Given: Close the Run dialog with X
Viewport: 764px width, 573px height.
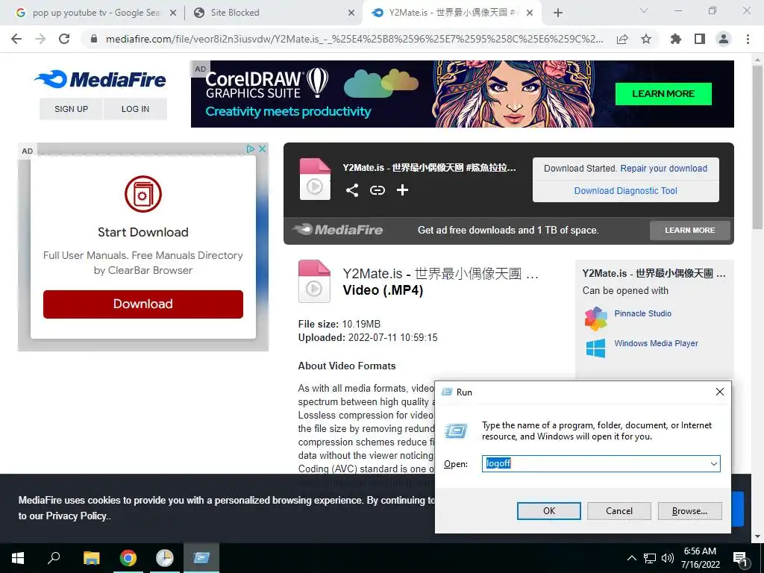Looking at the screenshot, I should pos(720,392).
